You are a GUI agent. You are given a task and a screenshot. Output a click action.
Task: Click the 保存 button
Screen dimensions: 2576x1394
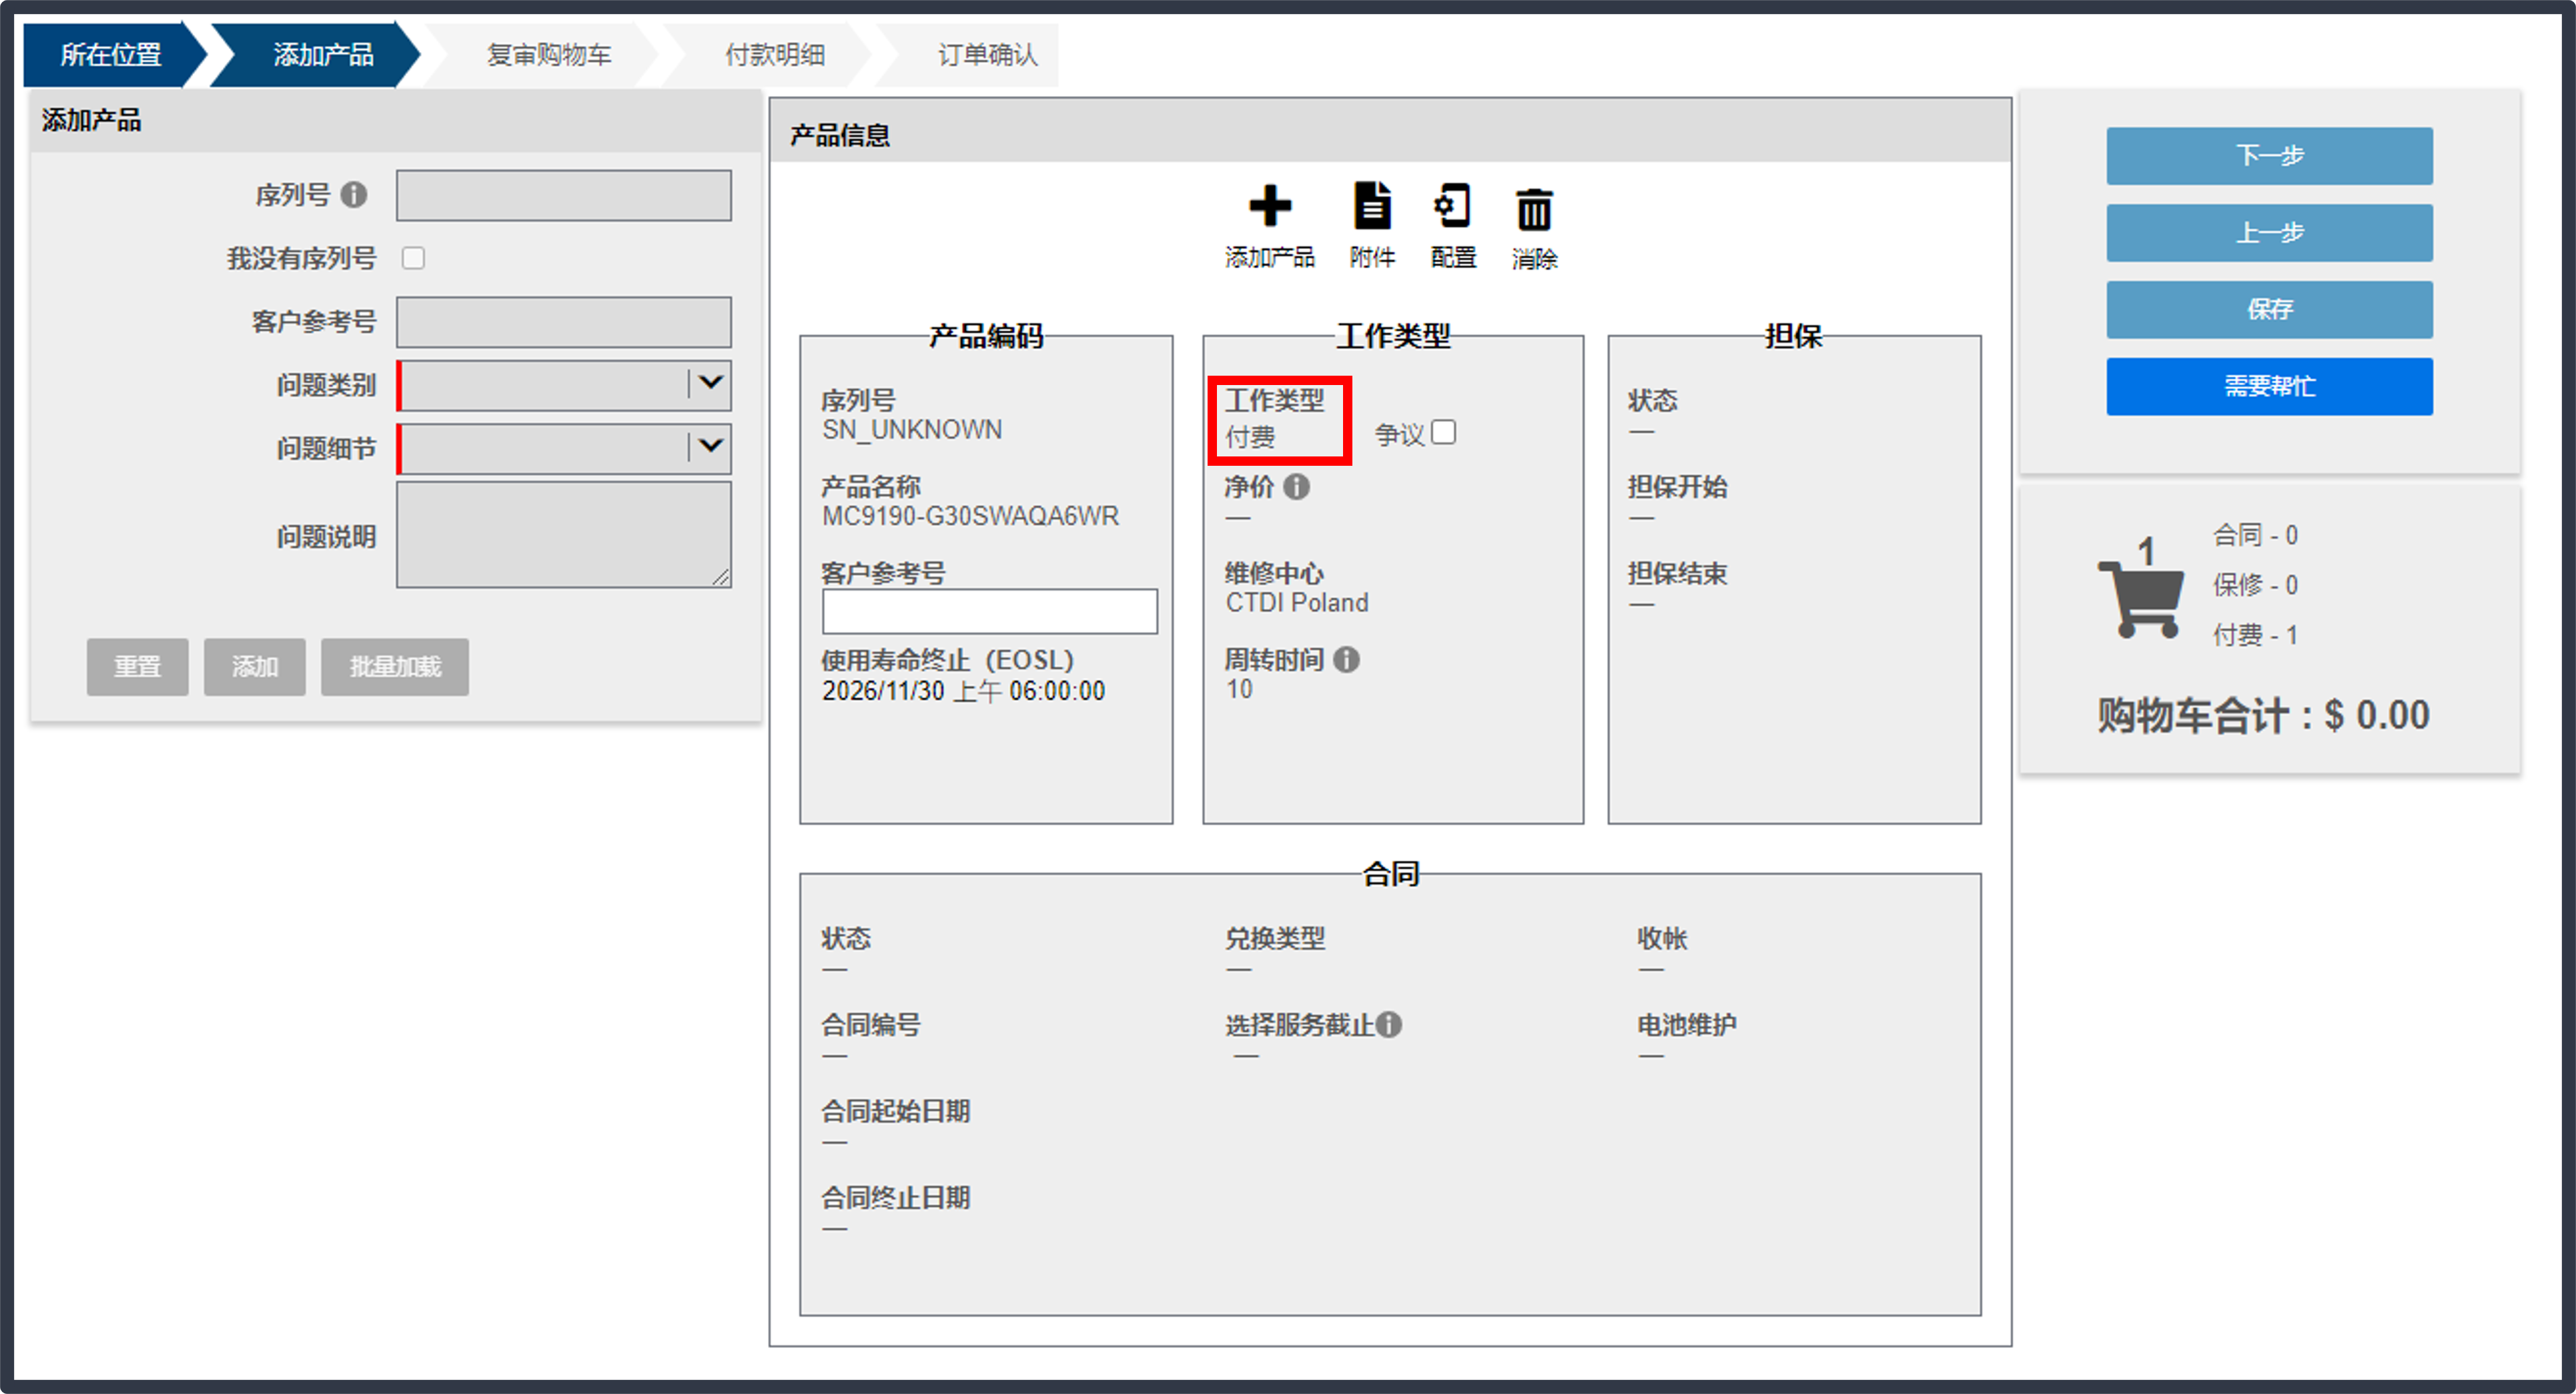2269,310
